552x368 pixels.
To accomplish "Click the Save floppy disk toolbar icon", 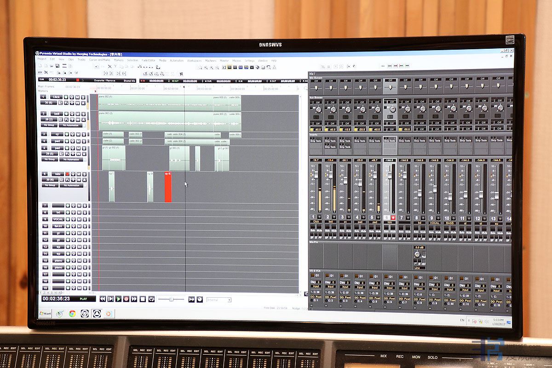I will pos(57,66).
